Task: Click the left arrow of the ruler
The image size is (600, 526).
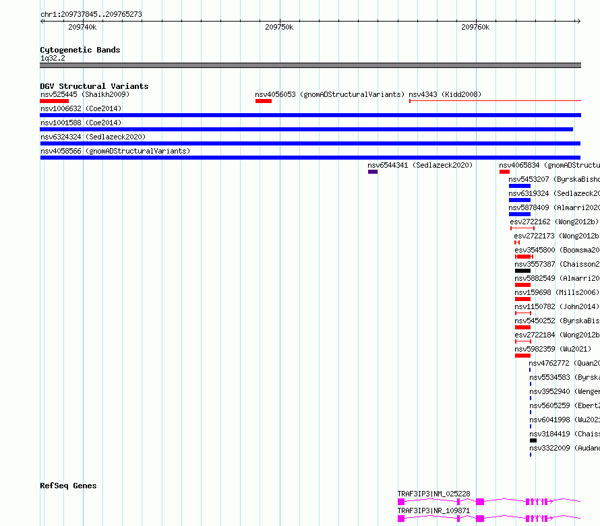Action: 42,22
